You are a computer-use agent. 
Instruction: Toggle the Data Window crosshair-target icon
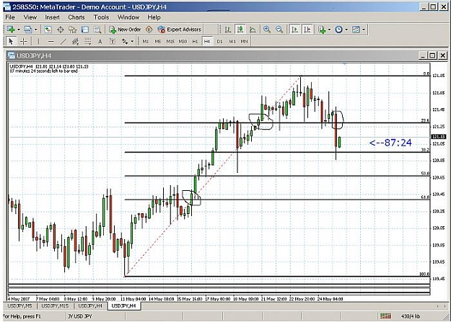pyautogui.click(x=61, y=30)
